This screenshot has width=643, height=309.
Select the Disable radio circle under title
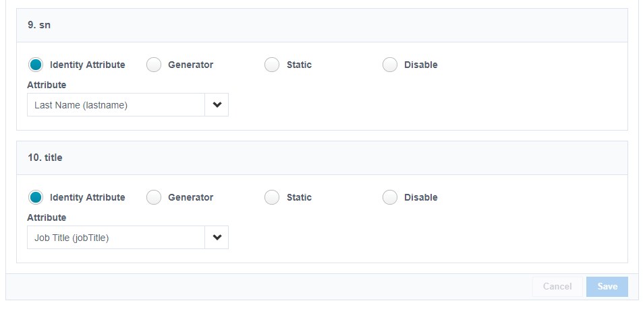pyautogui.click(x=390, y=197)
